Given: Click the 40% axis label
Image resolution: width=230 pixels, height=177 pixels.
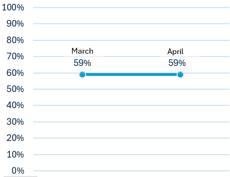Looking at the screenshot, I should [x=15, y=105].
